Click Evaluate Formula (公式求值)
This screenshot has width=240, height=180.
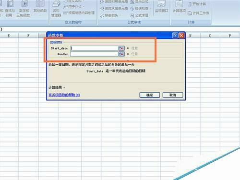(x=139, y=15)
